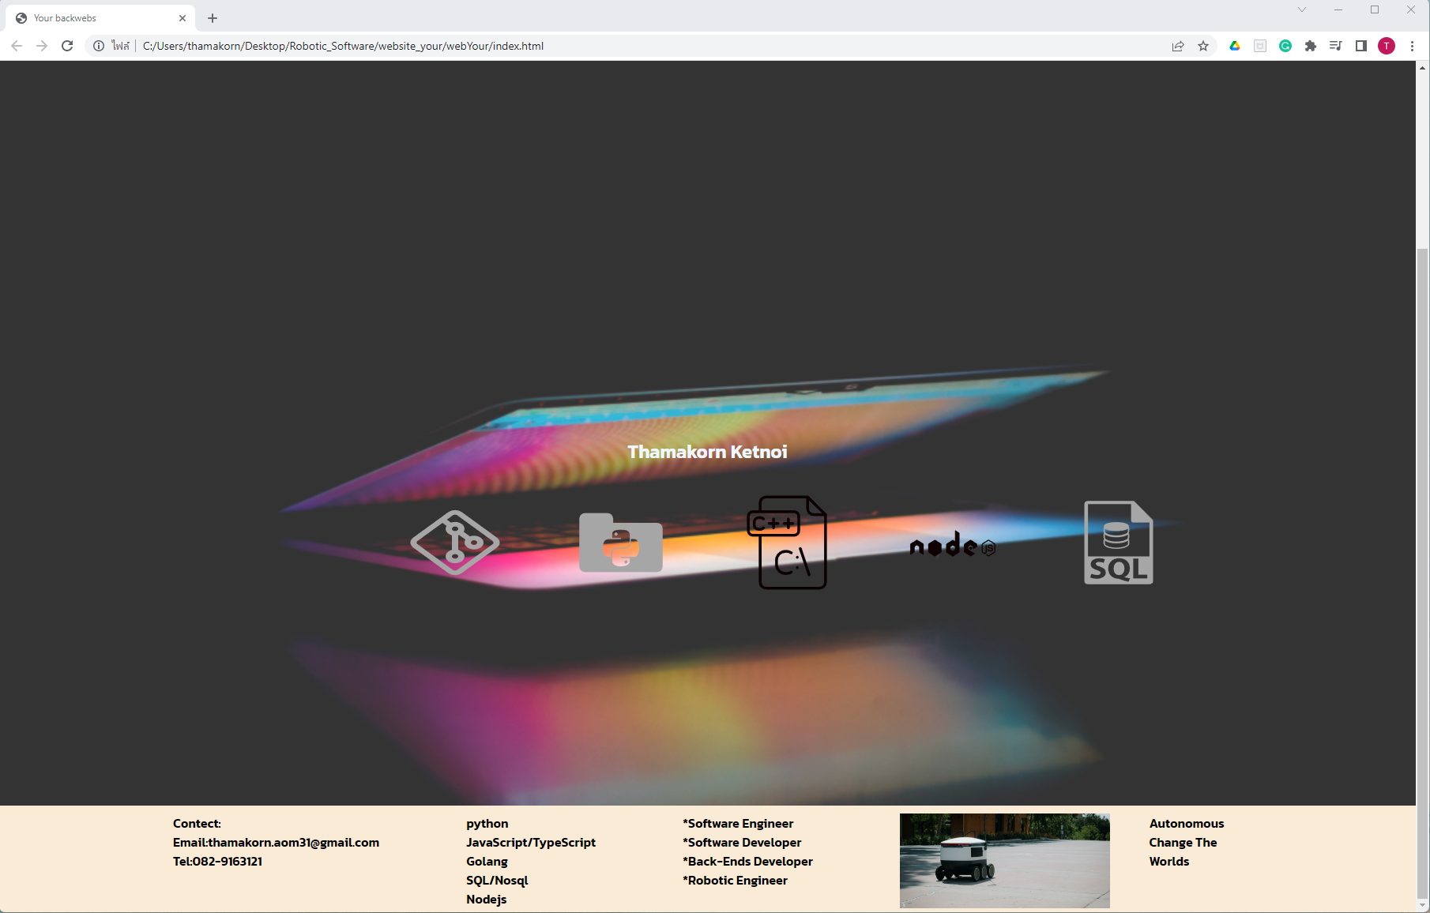Screen dimensions: 1430x913
Task: Click the SQL database file icon
Action: click(x=1118, y=543)
